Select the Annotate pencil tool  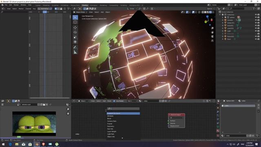point(75,47)
